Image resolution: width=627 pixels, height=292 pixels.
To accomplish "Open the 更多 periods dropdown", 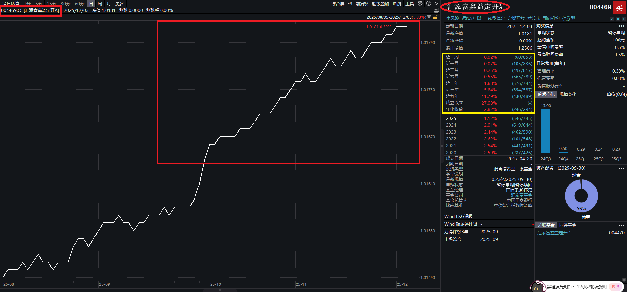I will point(120,4).
